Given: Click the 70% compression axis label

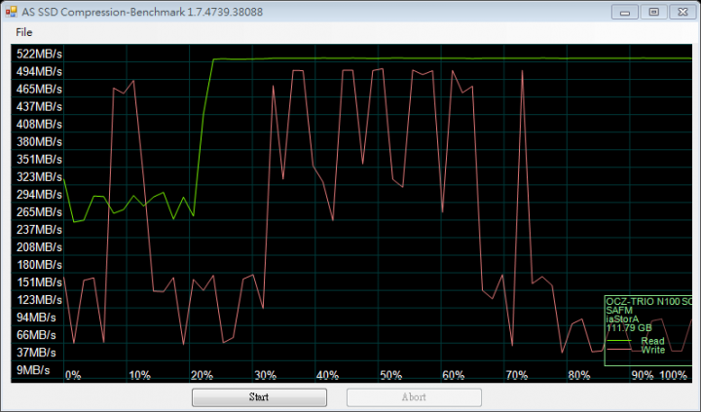Looking at the screenshot, I should click(517, 375).
